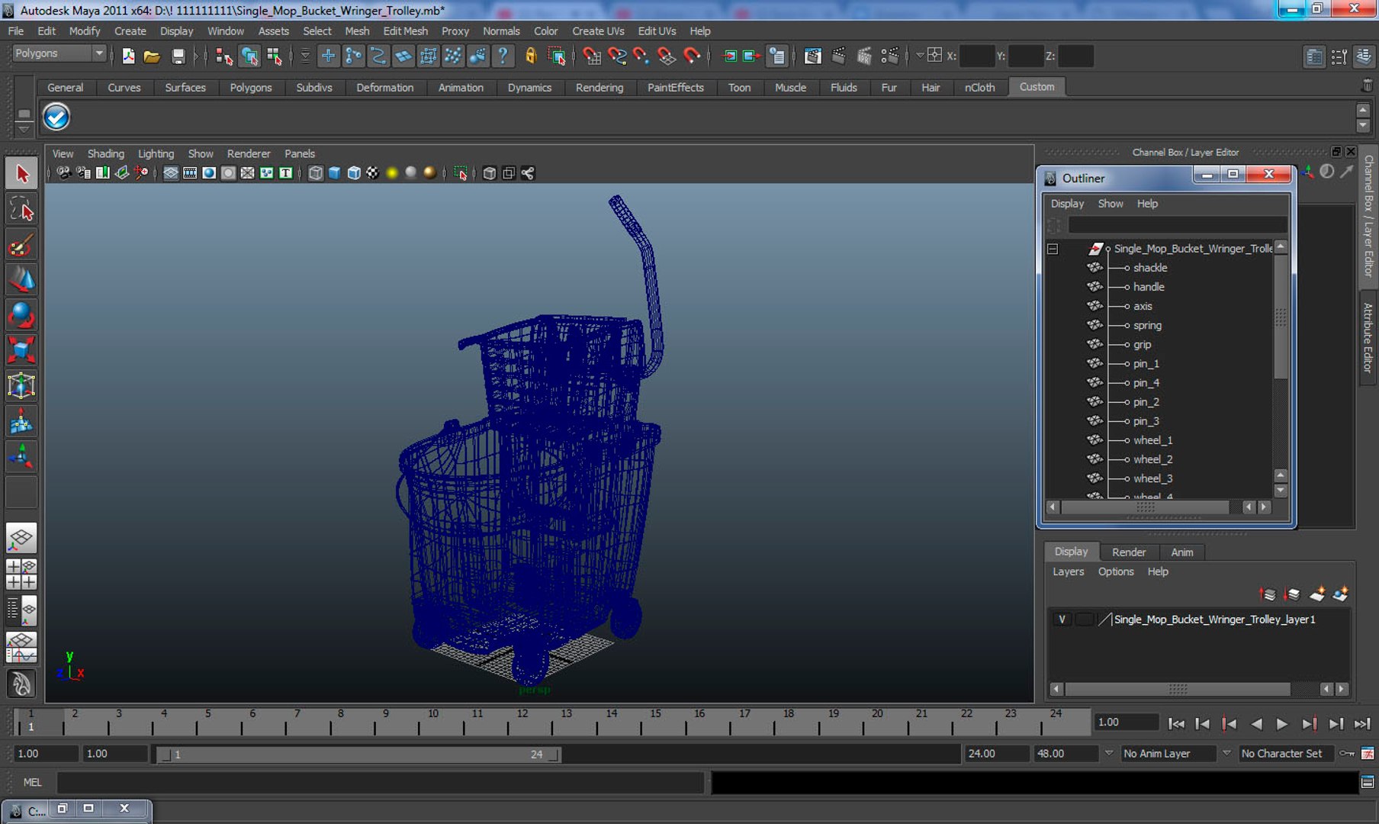This screenshot has width=1379, height=824.
Task: Click the blue checkmark shelf icon
Action: 56,117
